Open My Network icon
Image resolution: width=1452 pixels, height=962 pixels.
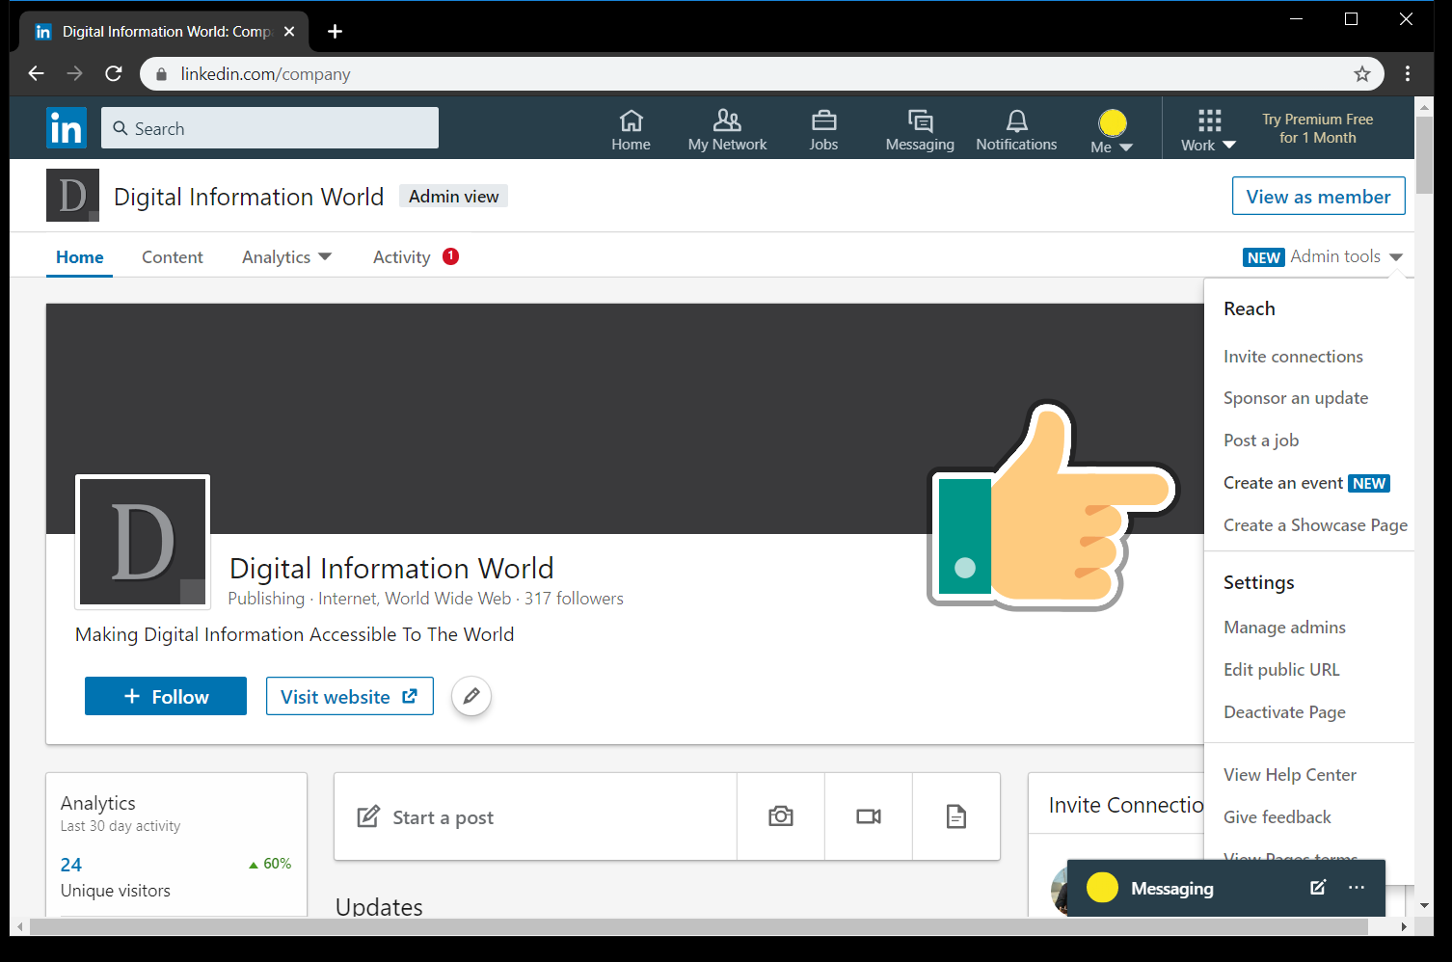[727, 130]
